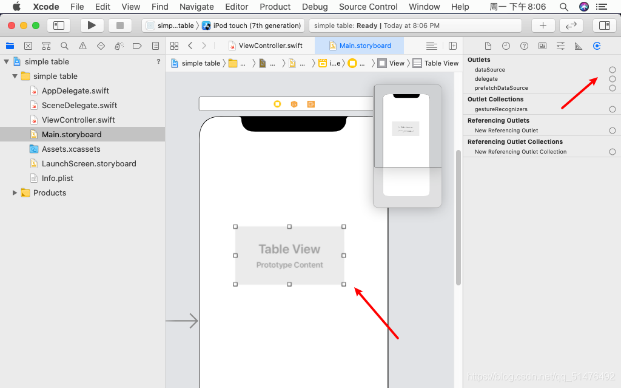This screenshot has width=621, height=388.
Task: Click the code review arrows button
Action: [x=571, y=26]
